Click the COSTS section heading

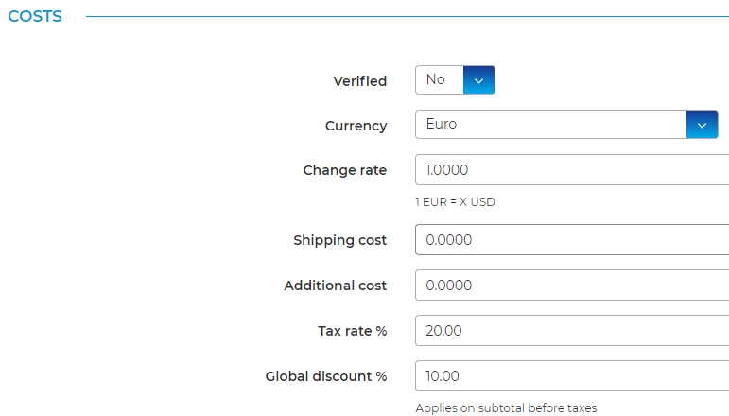pos(35,17)
